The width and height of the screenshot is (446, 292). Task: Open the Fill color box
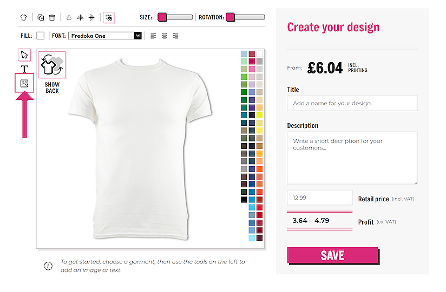(x=41, y=36)
